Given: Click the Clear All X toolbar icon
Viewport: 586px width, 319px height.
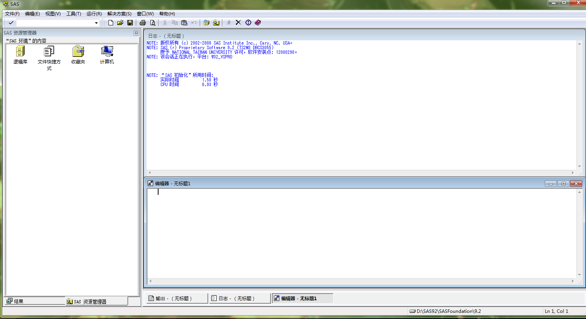Looking at the screenshot, I should point(239,23).
